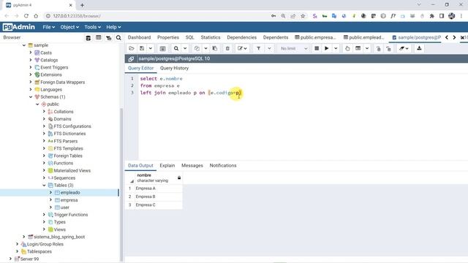Open the No limit rows dropdown
Screen dimensions: 468x263
293,48
